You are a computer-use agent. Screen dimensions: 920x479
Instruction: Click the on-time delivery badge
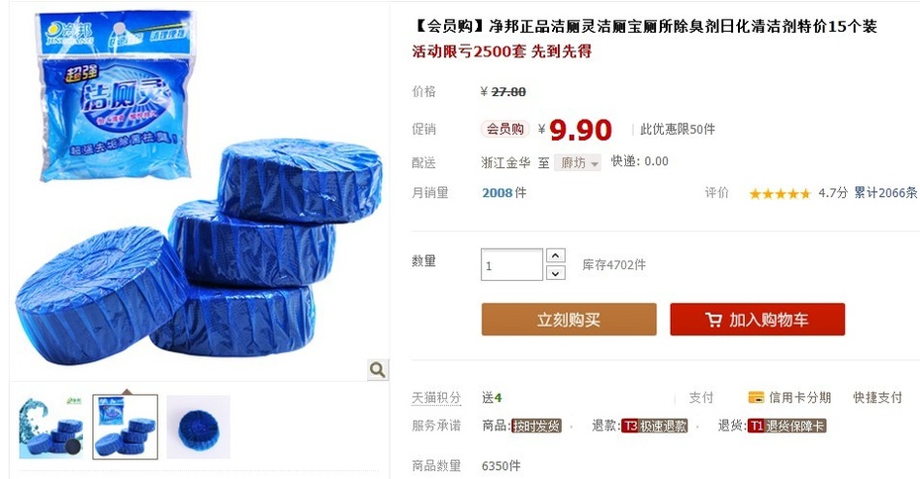tap(536, 427)
